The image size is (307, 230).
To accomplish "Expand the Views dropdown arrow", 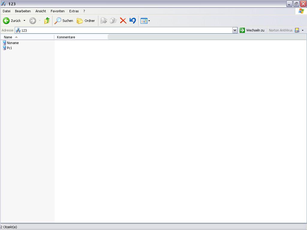I will click(x=149, y=21).
